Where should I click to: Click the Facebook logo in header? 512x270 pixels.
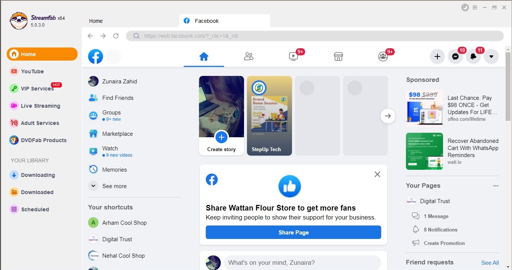(96, 56)
